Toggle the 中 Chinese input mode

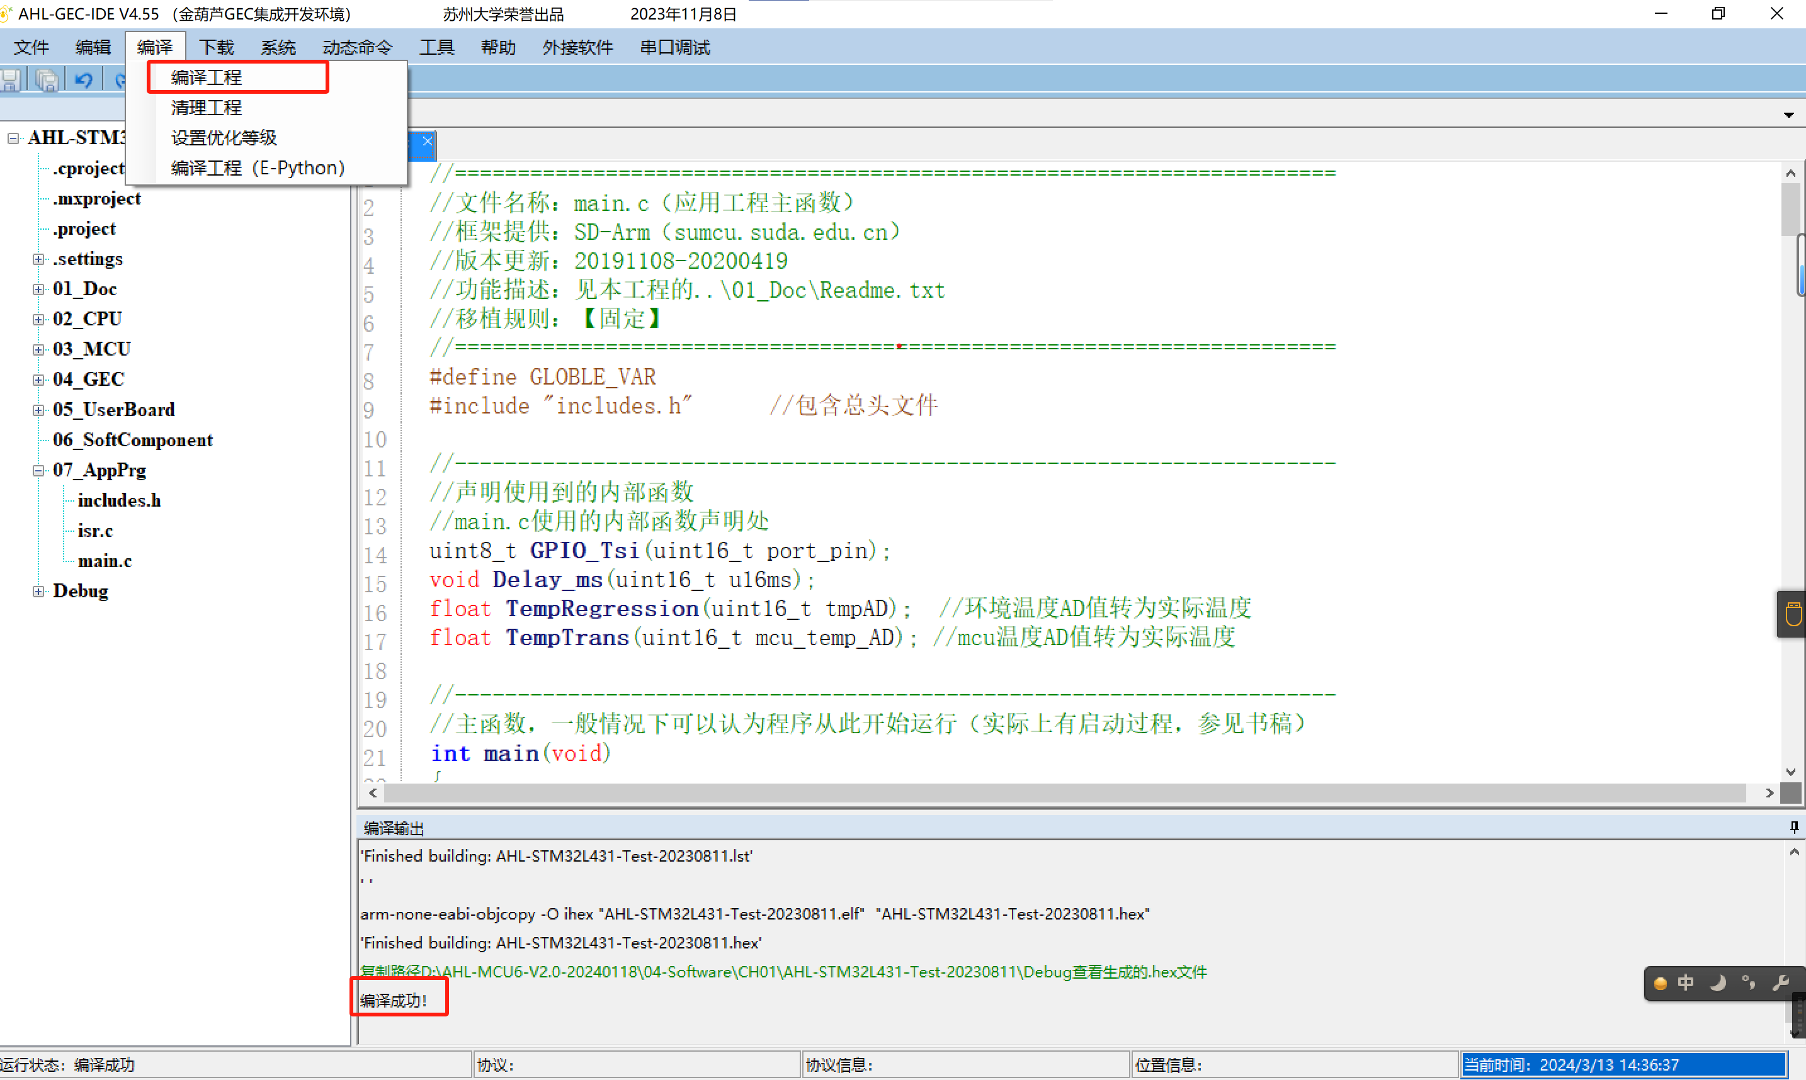click(1685, 983)
